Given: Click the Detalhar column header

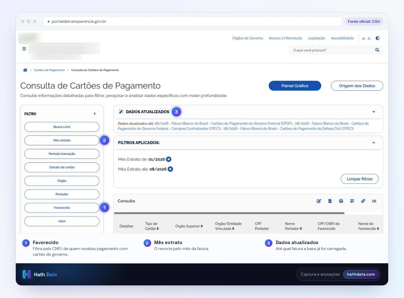Looking at the screenshot, I should (x=126, y=226).
